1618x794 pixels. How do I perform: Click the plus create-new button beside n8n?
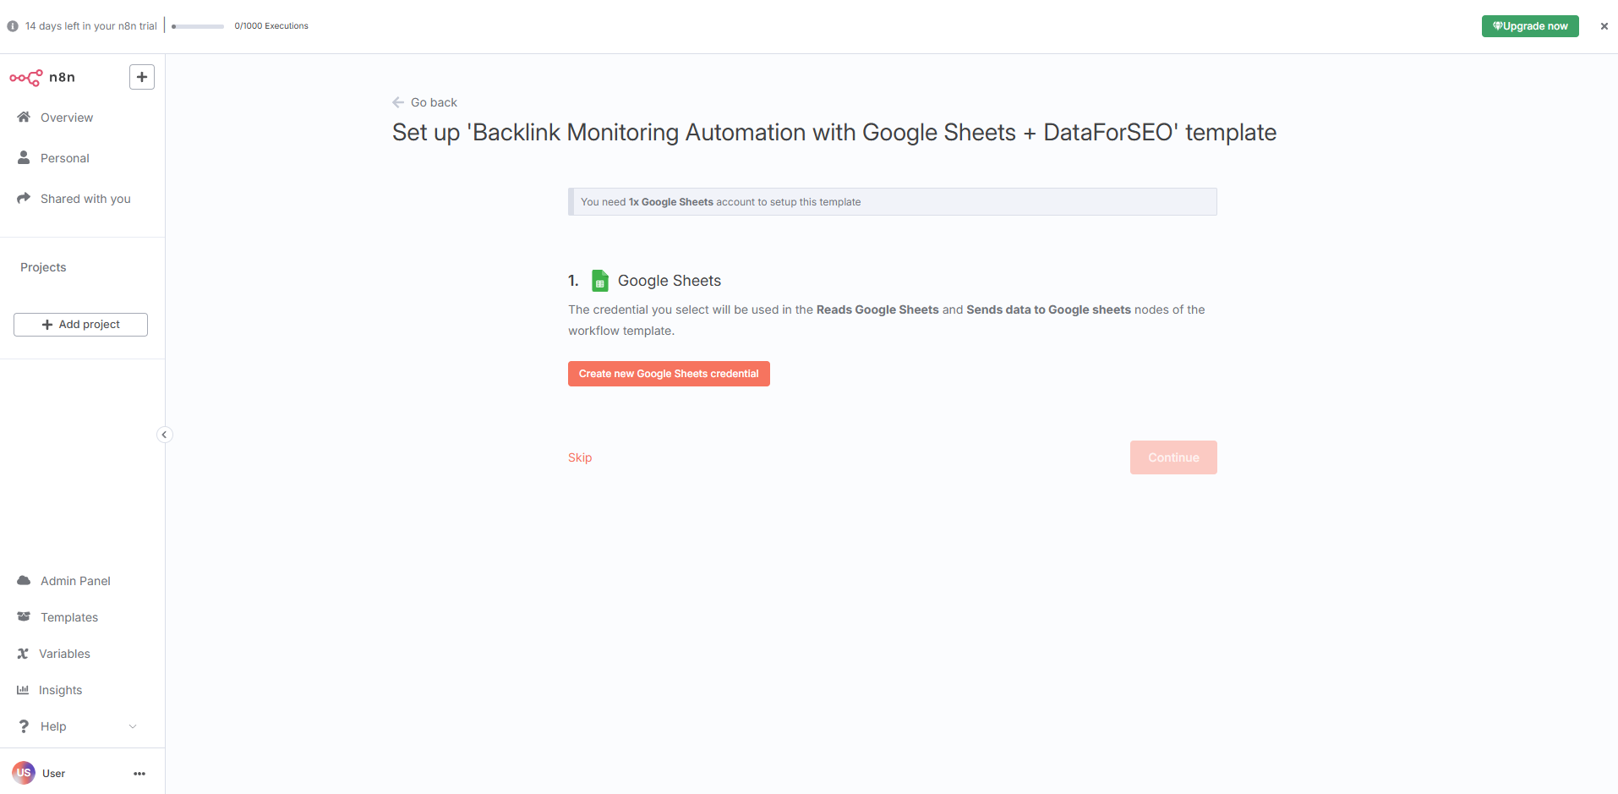pos(142,77)
